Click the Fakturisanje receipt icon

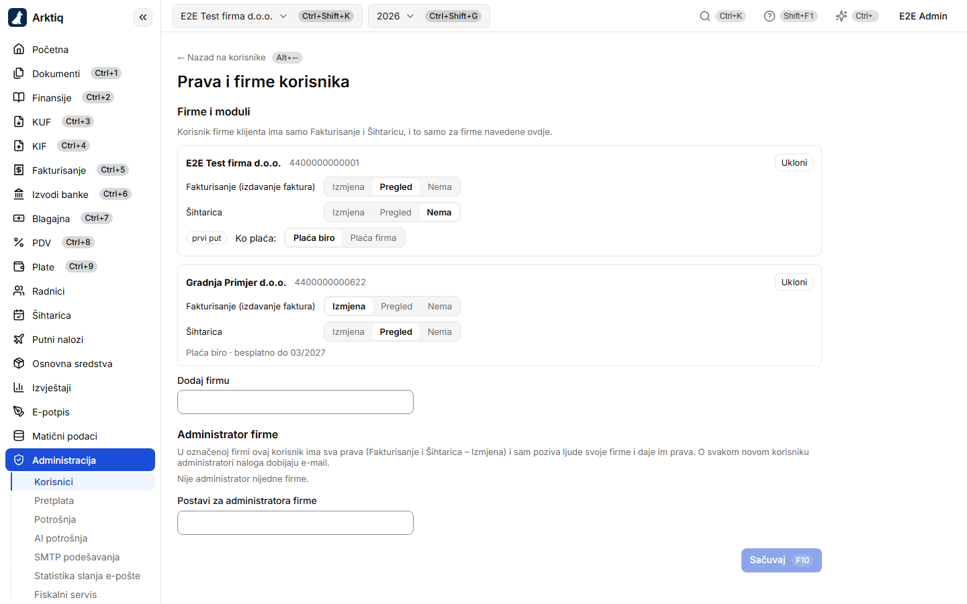(x=19, y=170)
